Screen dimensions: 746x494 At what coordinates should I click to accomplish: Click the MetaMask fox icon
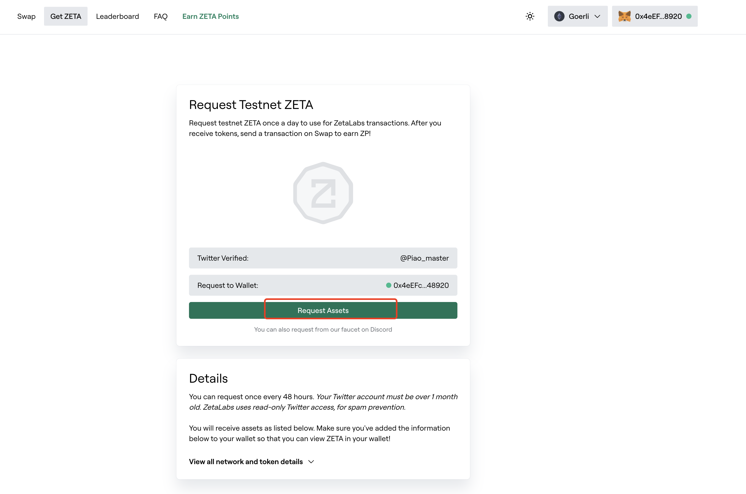click(624, 17)
